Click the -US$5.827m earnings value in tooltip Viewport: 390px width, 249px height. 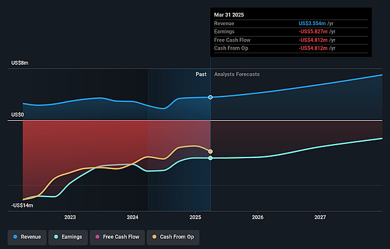(313, 32)
